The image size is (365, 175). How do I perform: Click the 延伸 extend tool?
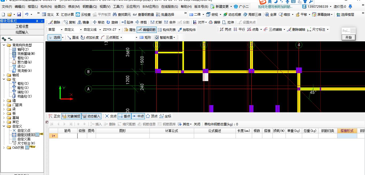tap(127, 22)
